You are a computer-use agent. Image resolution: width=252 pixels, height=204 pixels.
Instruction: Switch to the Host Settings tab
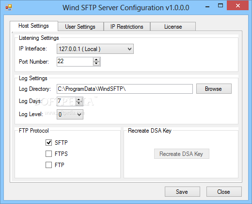[34, 26]
